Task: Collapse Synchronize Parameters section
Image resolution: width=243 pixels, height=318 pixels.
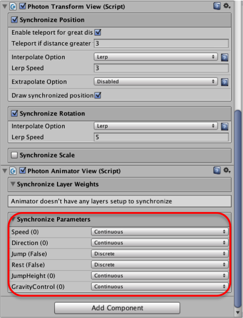Action: click(x=13, y=219)
